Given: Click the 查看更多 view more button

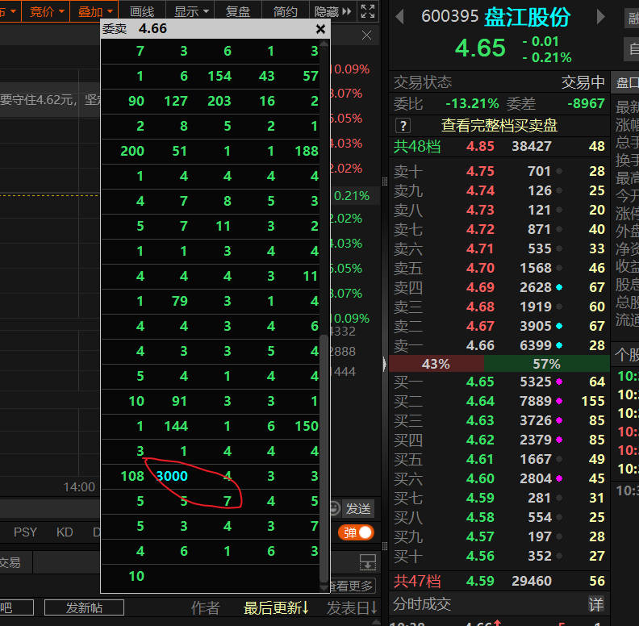Looking at the screenshot, I should pyautogui.click(x=352, y=586).
